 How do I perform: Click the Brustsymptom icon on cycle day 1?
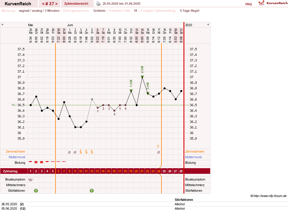point(31,179)
